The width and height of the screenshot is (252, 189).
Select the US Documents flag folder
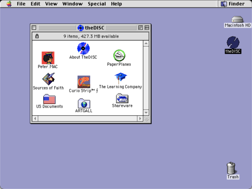click(x=49, y=99)
